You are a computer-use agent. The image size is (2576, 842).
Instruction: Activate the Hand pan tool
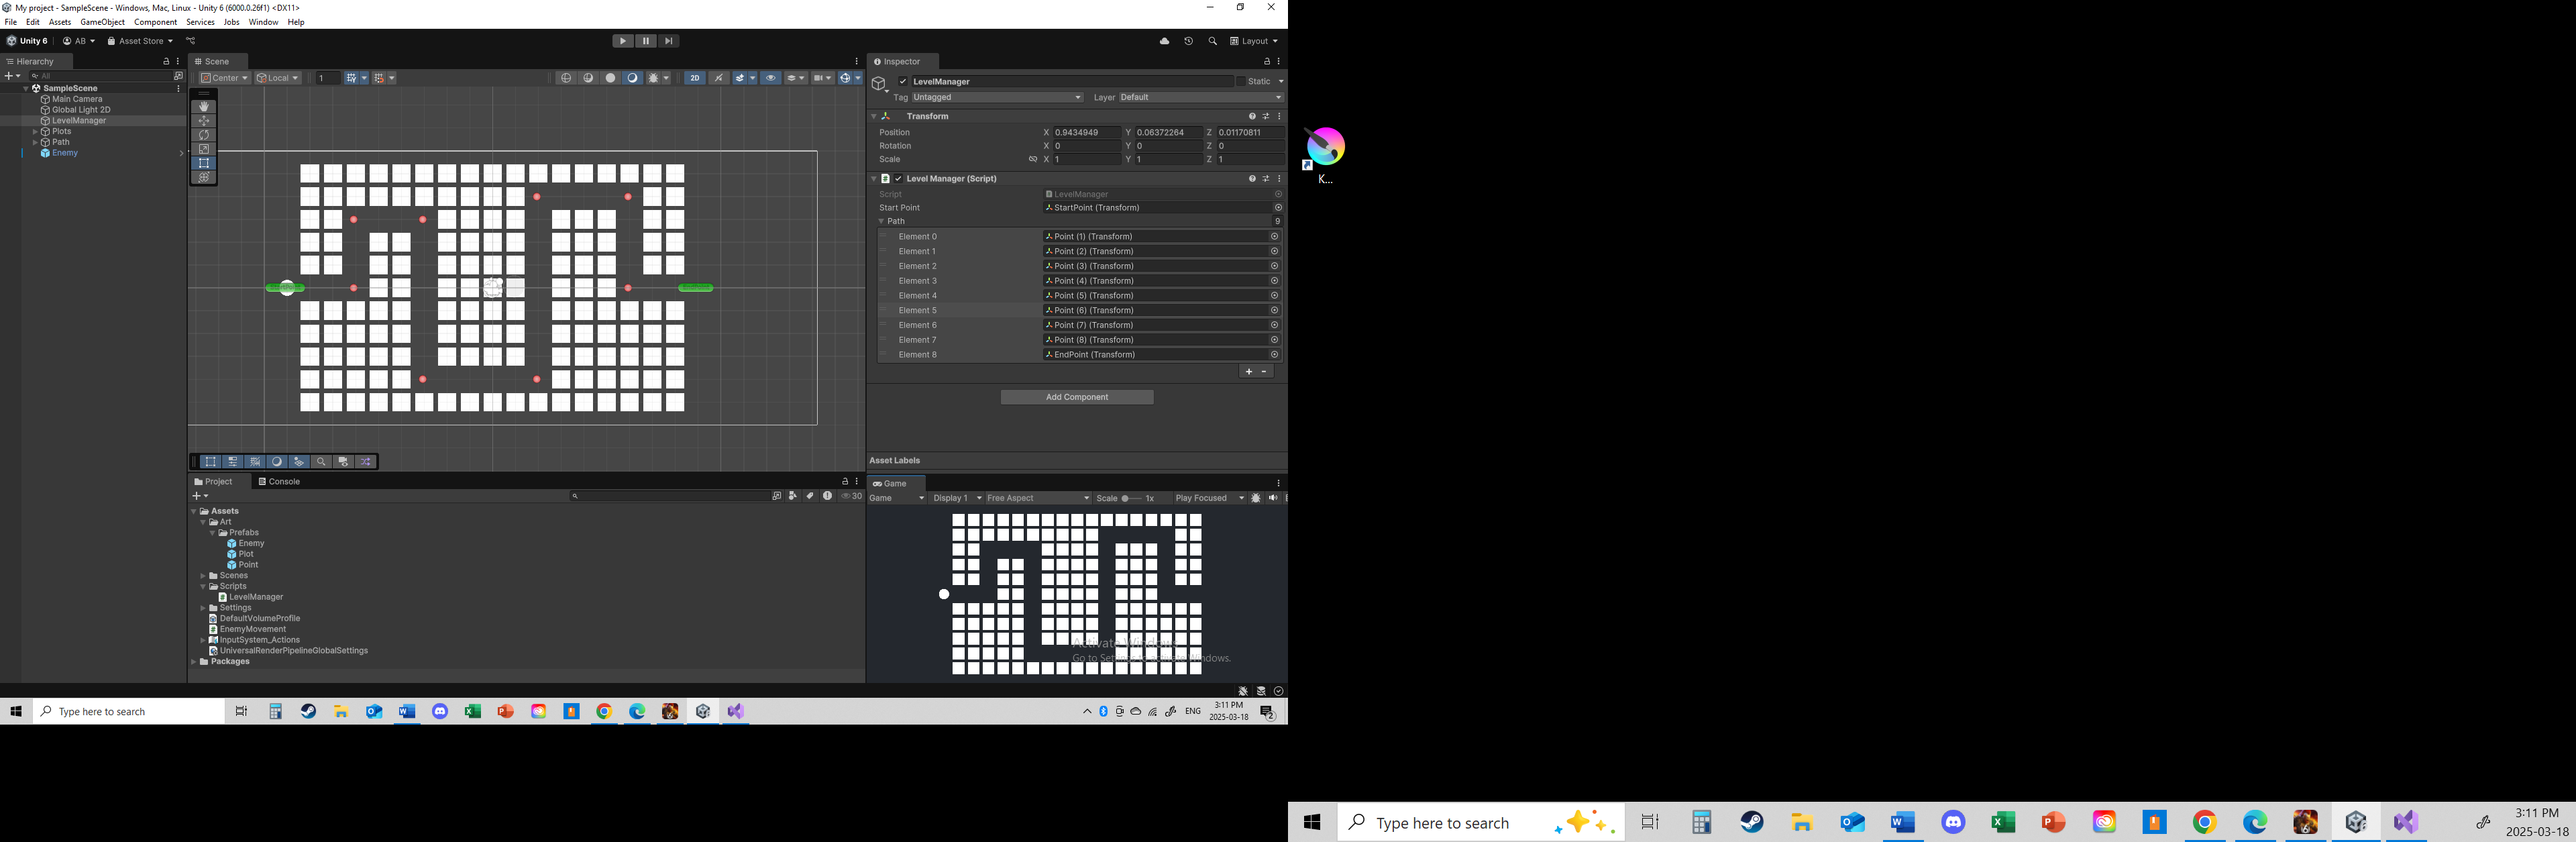point(204,106)
